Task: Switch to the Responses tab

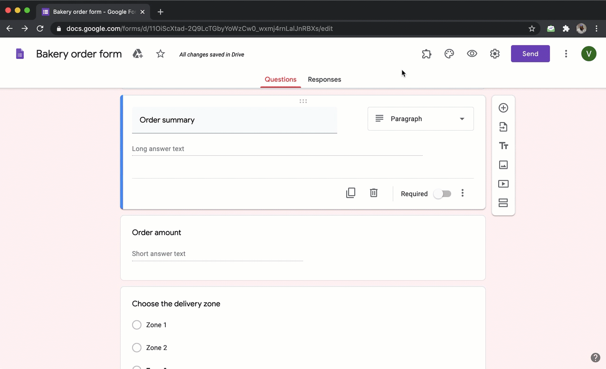Action: [324, 79]
